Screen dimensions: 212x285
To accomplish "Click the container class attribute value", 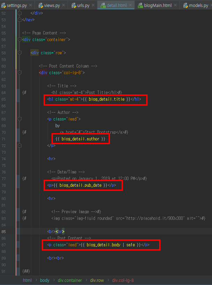I will point(56,39).
